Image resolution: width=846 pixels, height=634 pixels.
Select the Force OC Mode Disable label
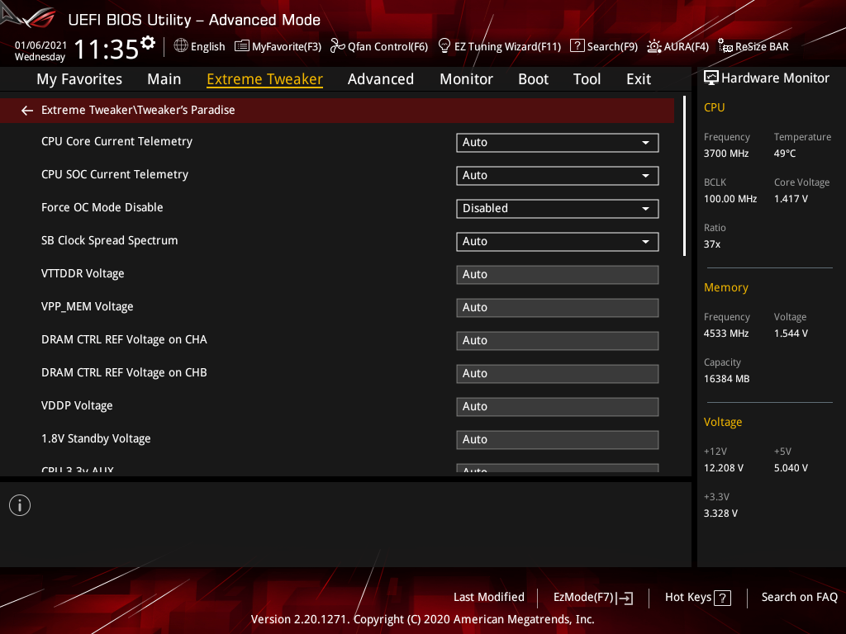click(102, 207)
